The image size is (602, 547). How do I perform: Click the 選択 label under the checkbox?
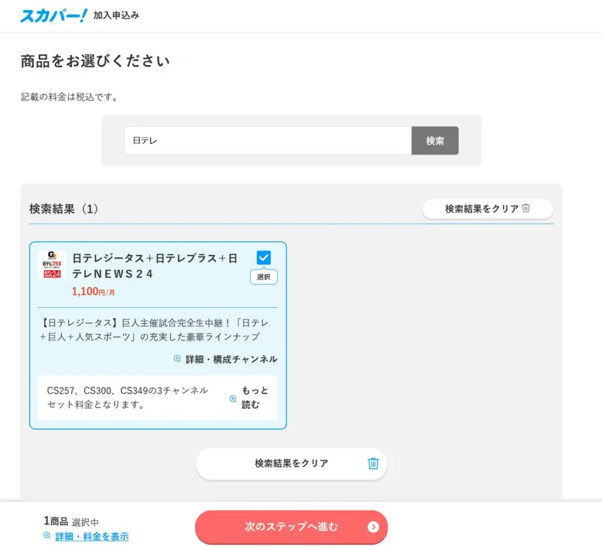coord(263,277)
